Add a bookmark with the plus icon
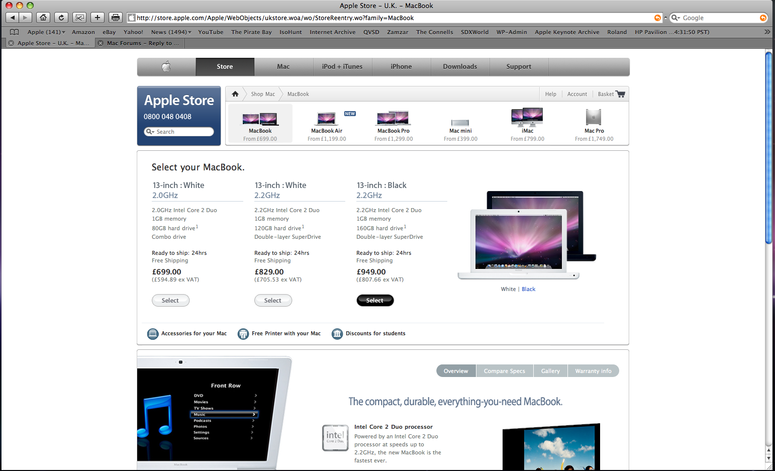 coord(98,18)
